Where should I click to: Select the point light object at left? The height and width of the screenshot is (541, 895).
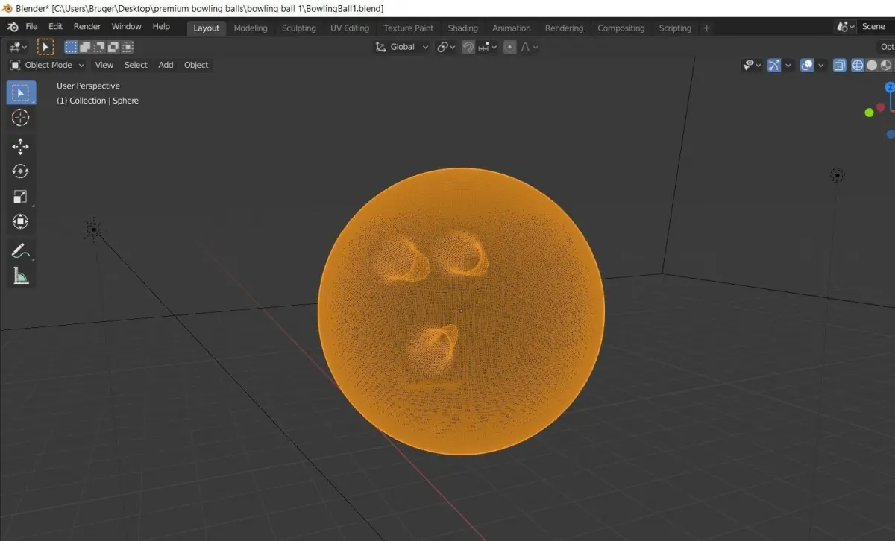click(x=94, y=230)
